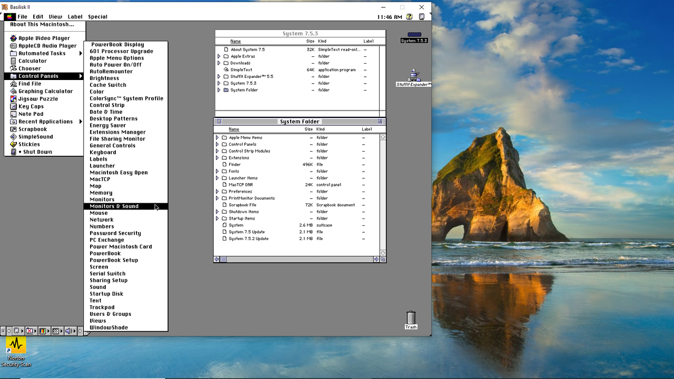Expand the Downloads folder triangle
The image size is (674, 379).
pos(219,63)
